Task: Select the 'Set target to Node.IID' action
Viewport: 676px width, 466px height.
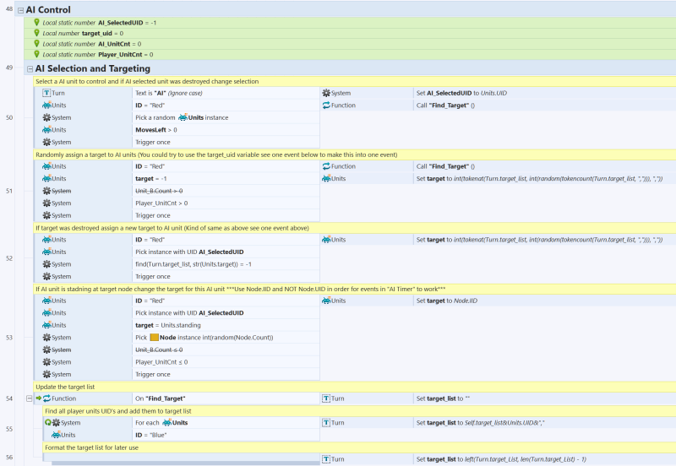Action: coord(448,301)
